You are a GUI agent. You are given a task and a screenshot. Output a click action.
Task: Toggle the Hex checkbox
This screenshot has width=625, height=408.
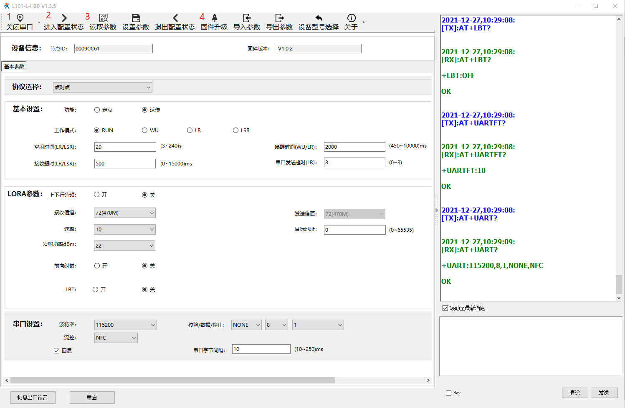point(449,393)
